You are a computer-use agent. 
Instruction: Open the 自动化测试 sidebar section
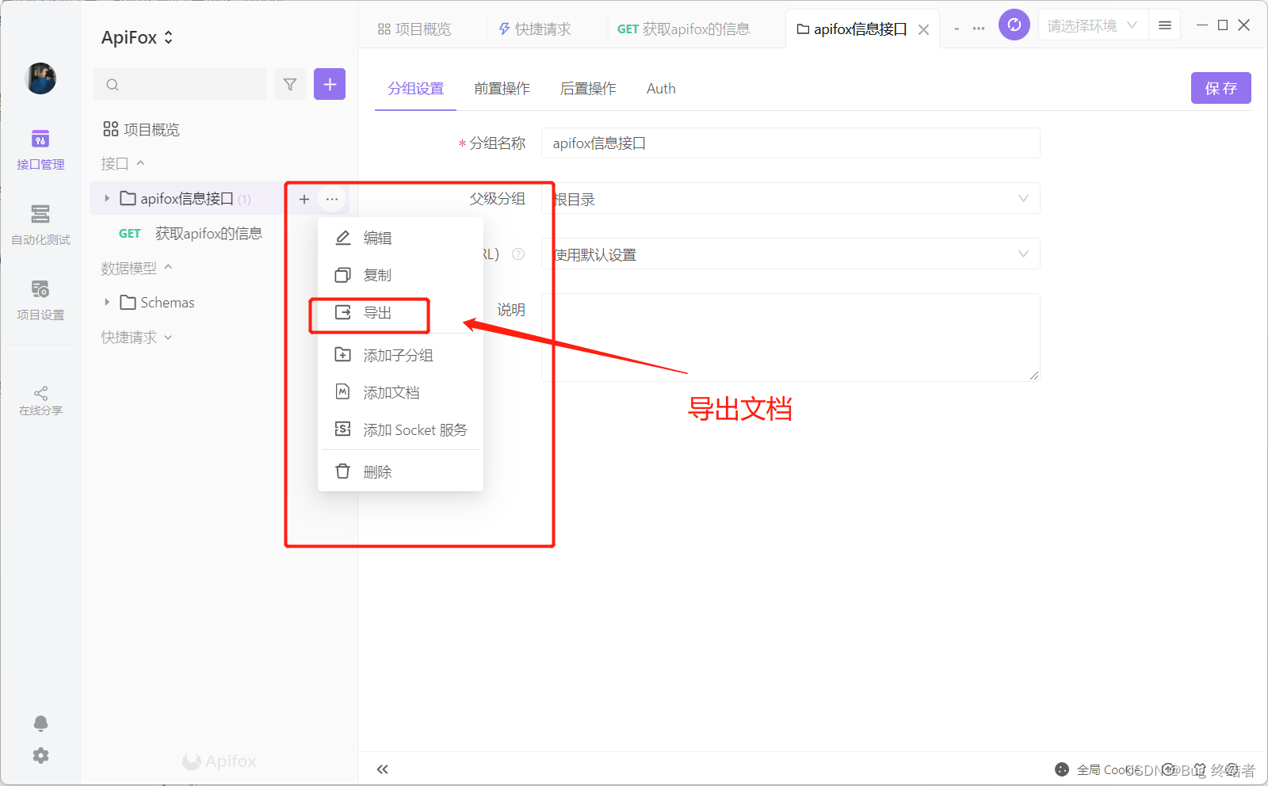40,224
